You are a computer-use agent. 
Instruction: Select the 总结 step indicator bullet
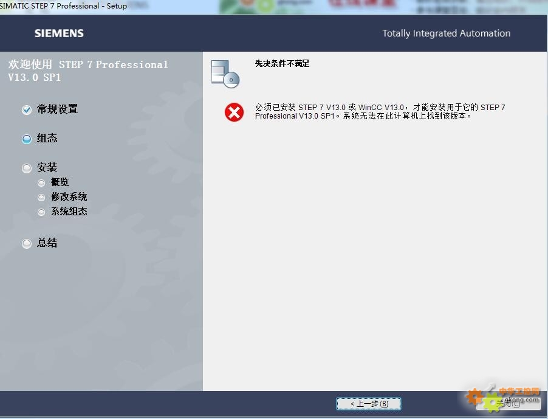pos(27,243)
